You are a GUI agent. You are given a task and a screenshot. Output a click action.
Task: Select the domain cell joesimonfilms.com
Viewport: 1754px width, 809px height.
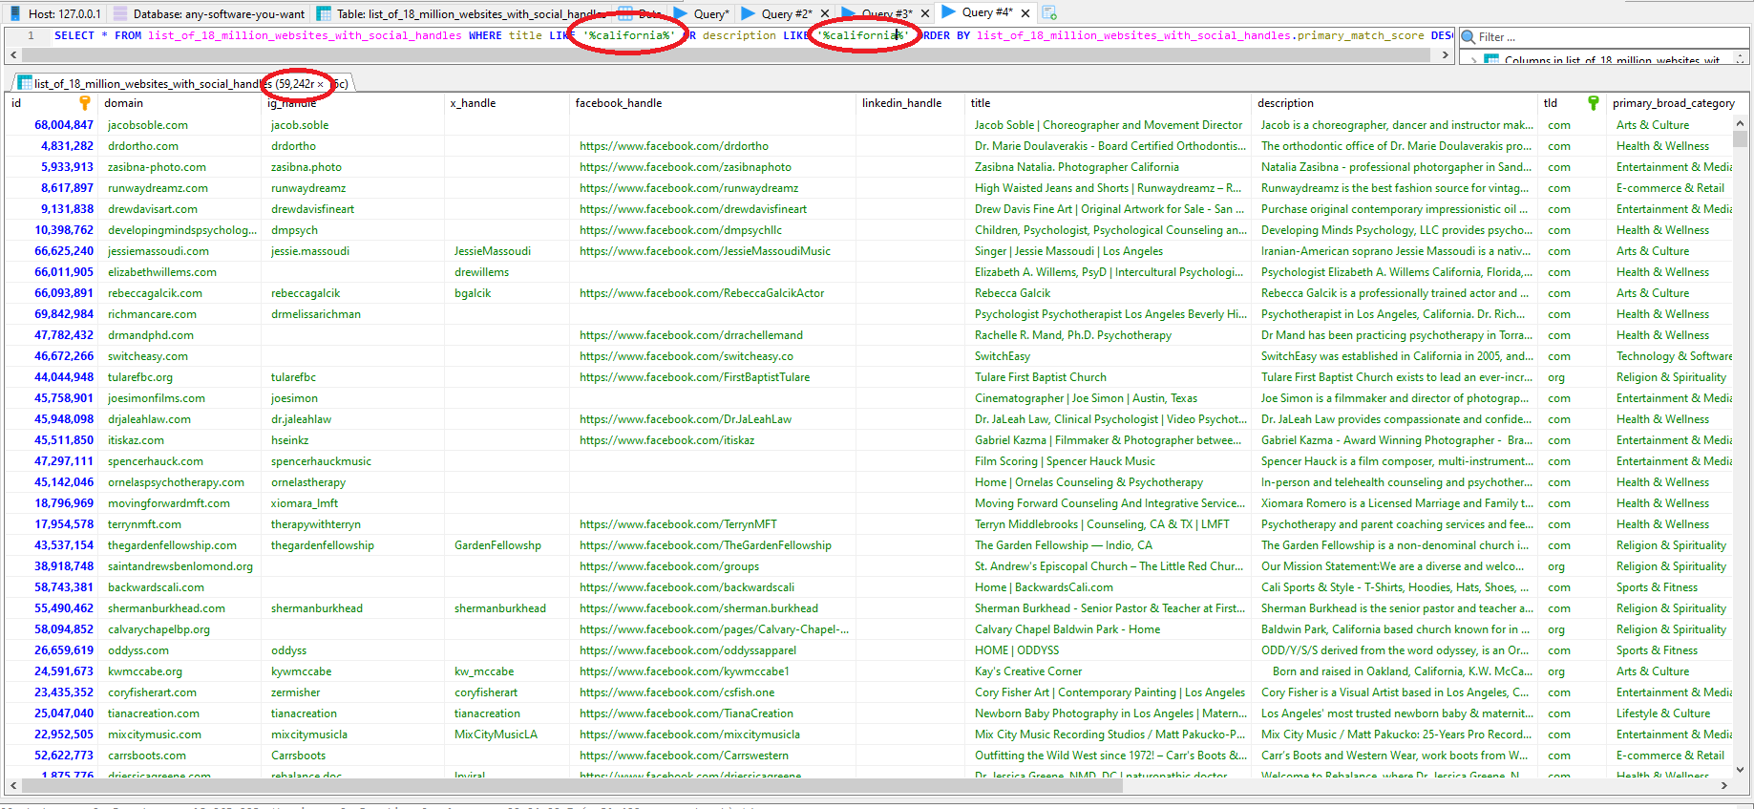coord(179,398)
